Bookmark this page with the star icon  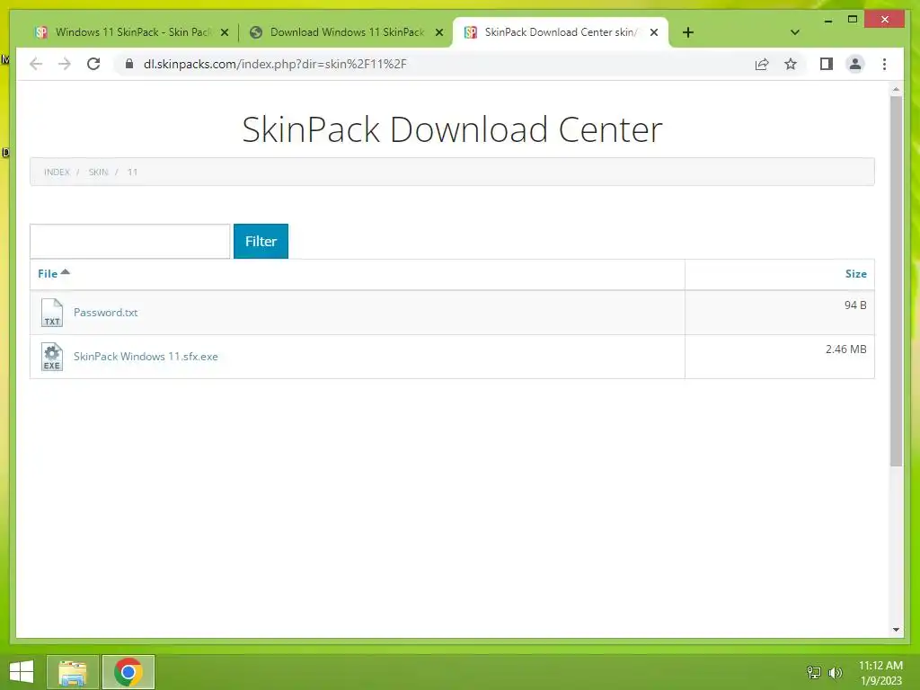[791, 64]
